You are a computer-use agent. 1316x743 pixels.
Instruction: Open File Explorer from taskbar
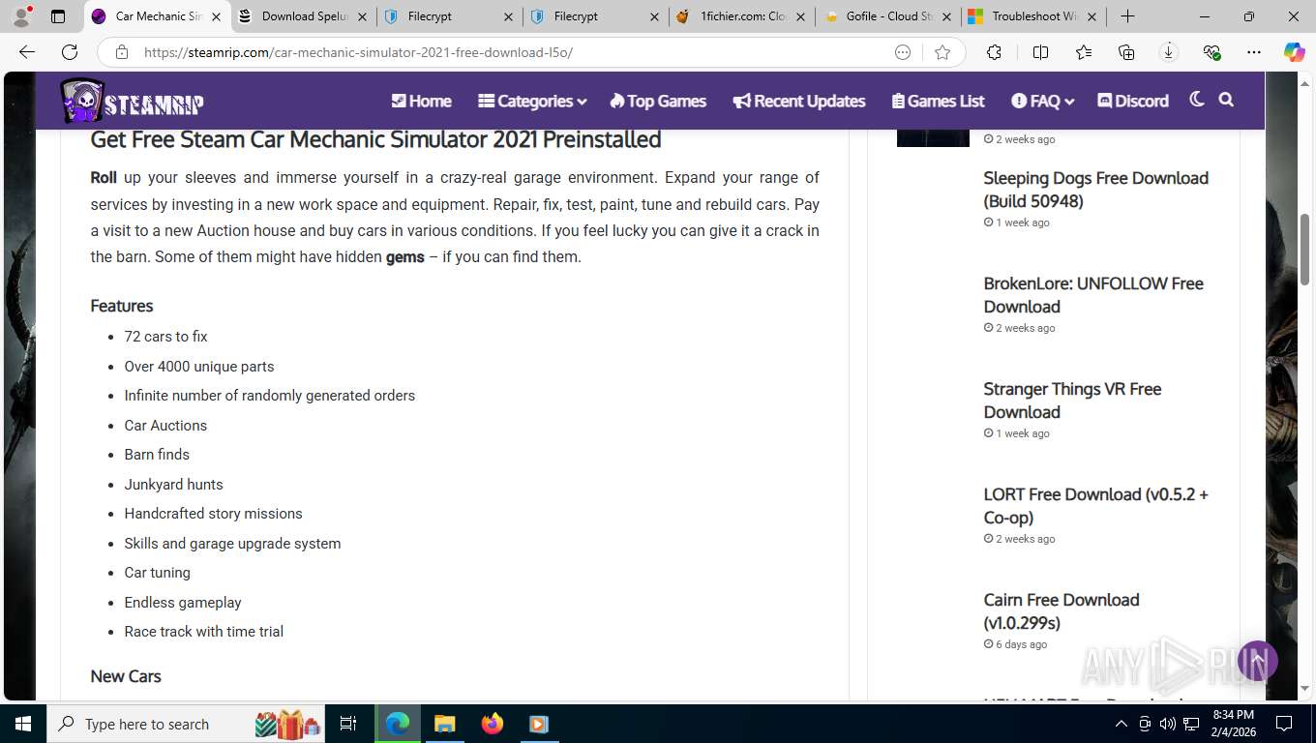click(x=444, y=724)
